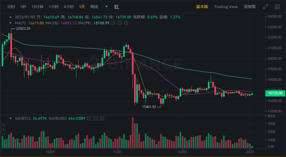Open the Vol indicator settings gear
286x157 pixels.
click(x=95, y=118)
